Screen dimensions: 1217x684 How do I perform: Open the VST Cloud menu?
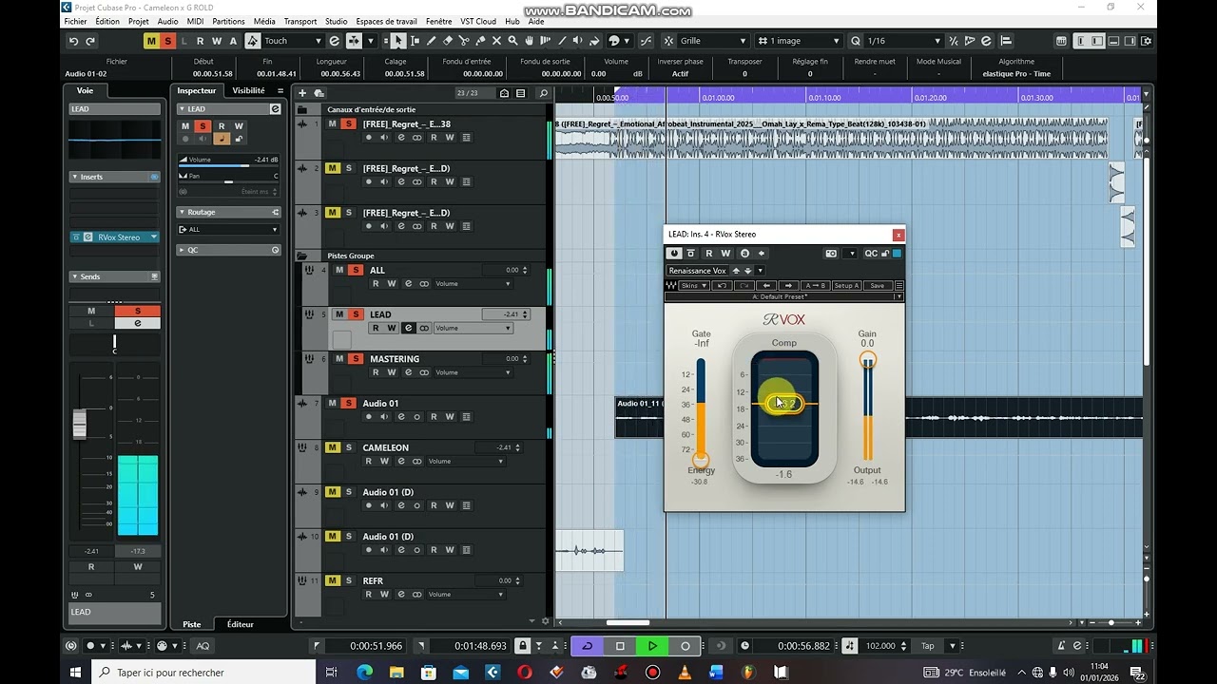(478, 21)
